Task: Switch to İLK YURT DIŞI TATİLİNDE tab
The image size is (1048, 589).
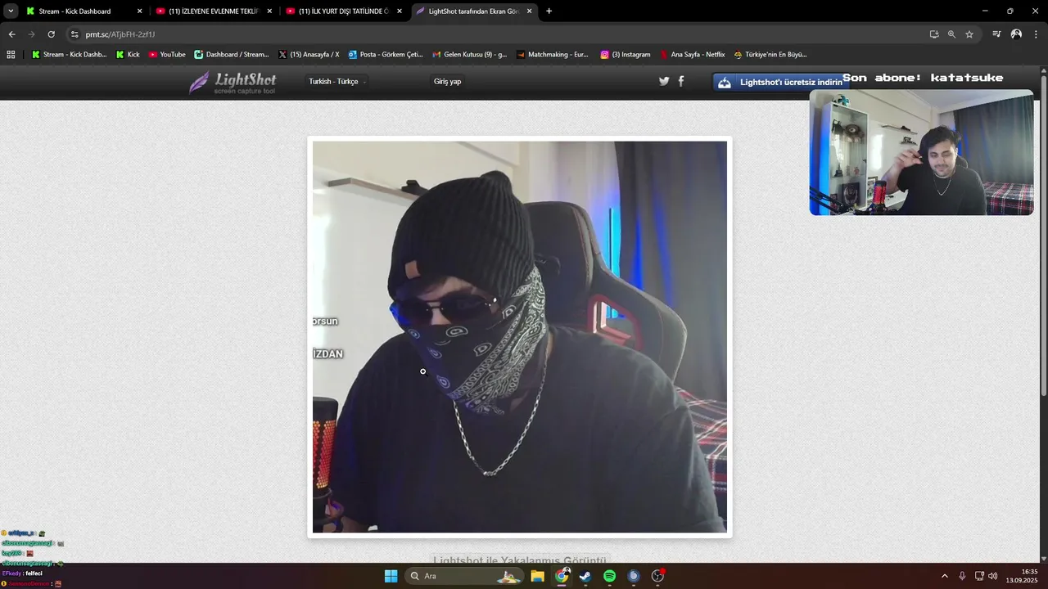Action: click(344, 11)
